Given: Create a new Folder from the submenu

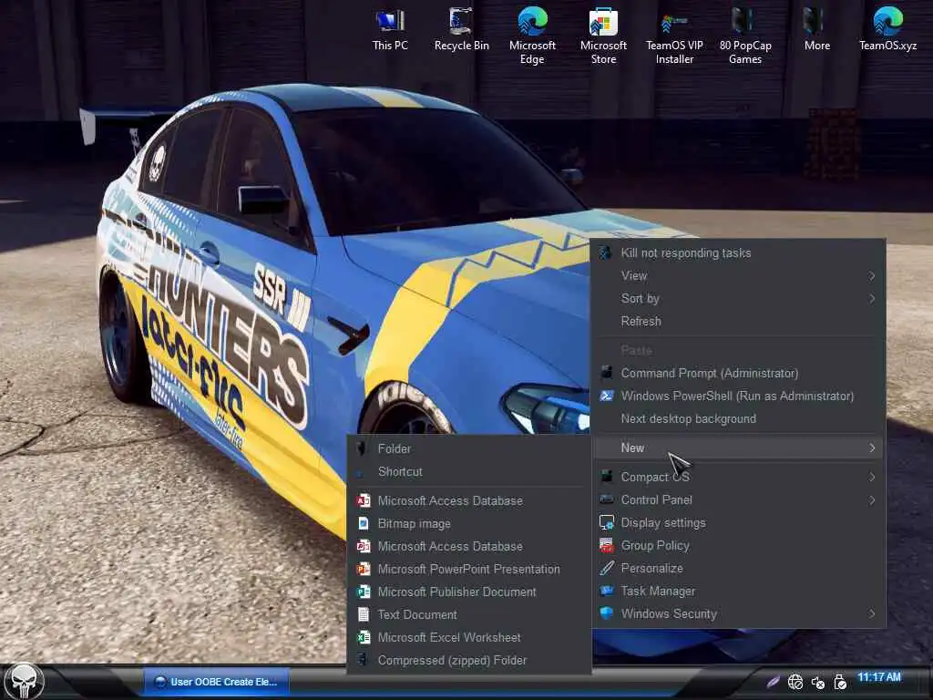Looking at the screenshot, I should pyautogui.click(x=469, y=448).
